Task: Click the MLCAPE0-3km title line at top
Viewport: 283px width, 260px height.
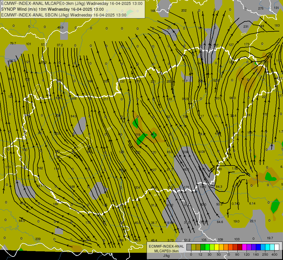Action: point(72,3)
